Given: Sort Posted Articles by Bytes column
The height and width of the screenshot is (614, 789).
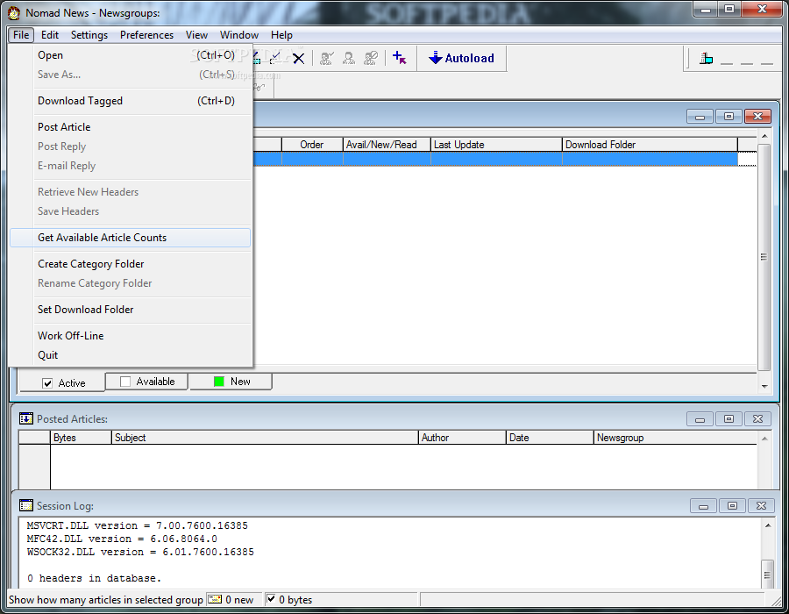Looking at the screenshot, I should click(x=81, y=438).
